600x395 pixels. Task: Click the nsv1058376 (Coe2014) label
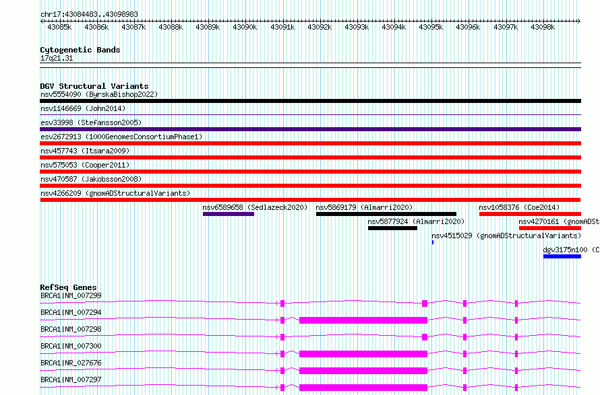[x=519, y=207]
